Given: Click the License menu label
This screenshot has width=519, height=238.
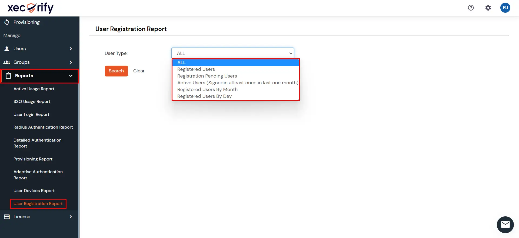Looking at the screenshot, I should [x=22, y=217].
